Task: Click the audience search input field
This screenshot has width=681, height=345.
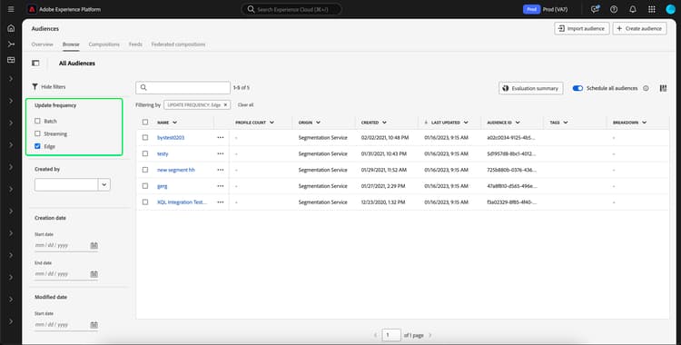Action: pos(183,88)
